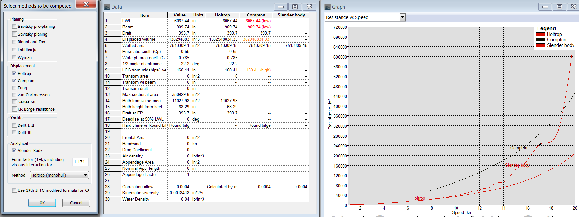Select the Bulb transverse area value 11027.98
The width and height of the screenshot is (579, 217).
(179, 101)
